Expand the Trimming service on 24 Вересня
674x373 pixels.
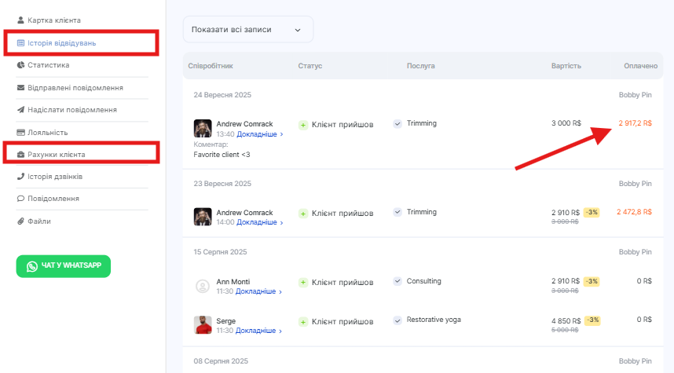[397, 124]
